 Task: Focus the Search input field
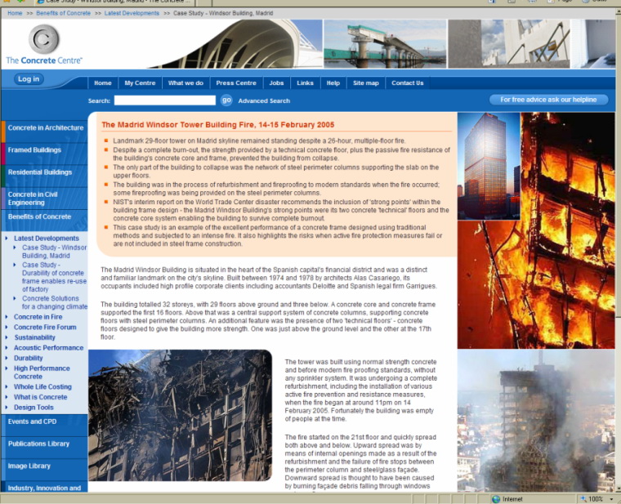(x=165, y=100)
